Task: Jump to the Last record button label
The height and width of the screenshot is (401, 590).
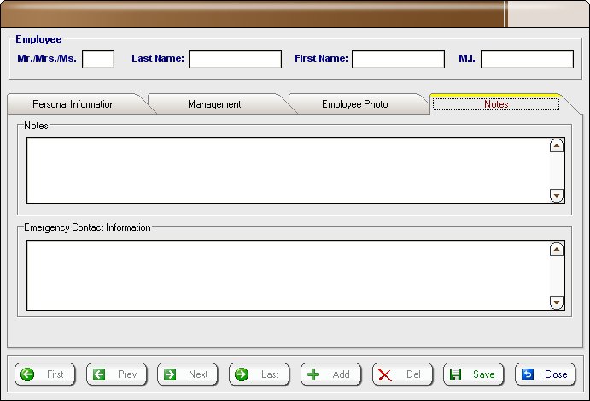Action: pyautogui.click(x=270, y=374)
